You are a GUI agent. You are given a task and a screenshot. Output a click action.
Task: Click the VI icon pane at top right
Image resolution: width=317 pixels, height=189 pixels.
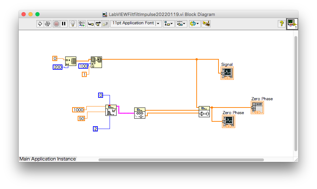tap(292, 24)
